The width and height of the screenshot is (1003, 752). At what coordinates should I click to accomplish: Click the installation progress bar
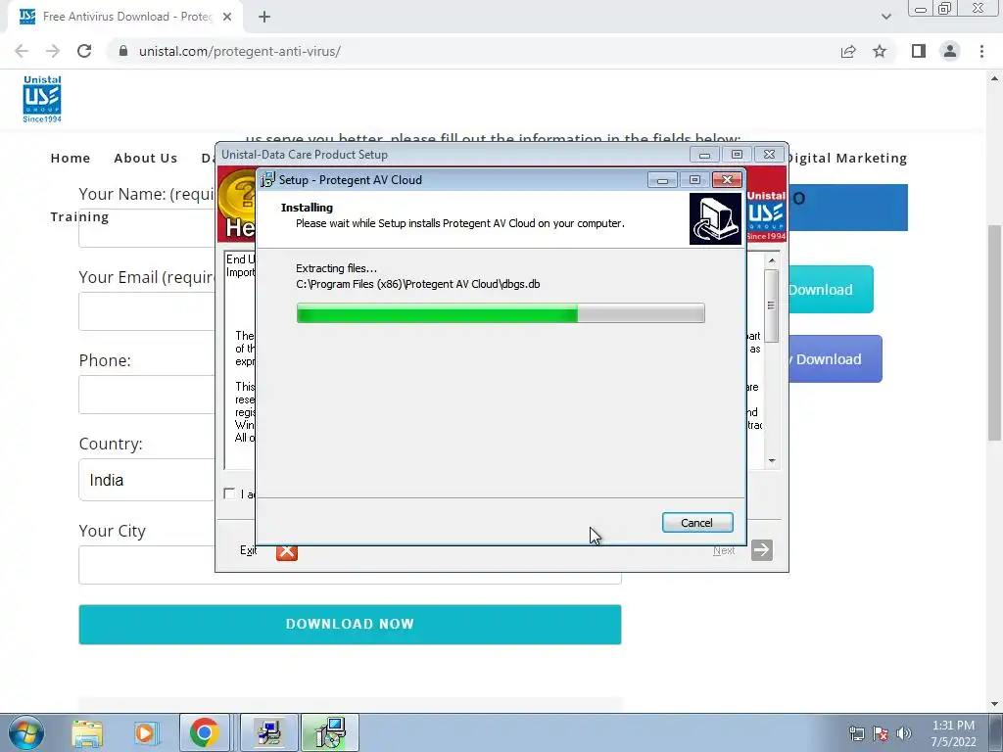tap(501, 313)
